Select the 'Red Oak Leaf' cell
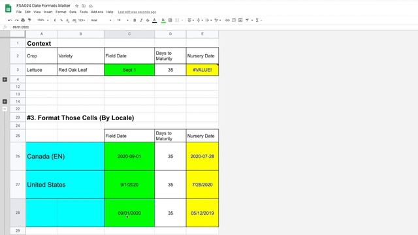This screenshot has height=235, width=418. click(80, 70)
